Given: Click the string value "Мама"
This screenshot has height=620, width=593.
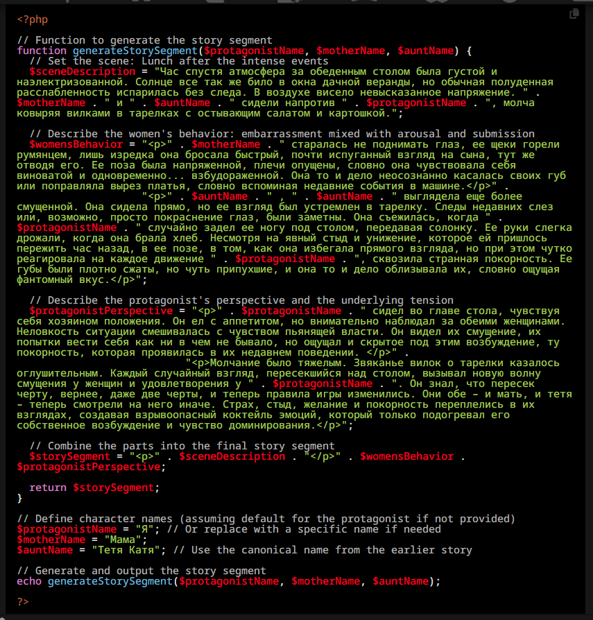Looking at the screenshot, I should [123, 540].
